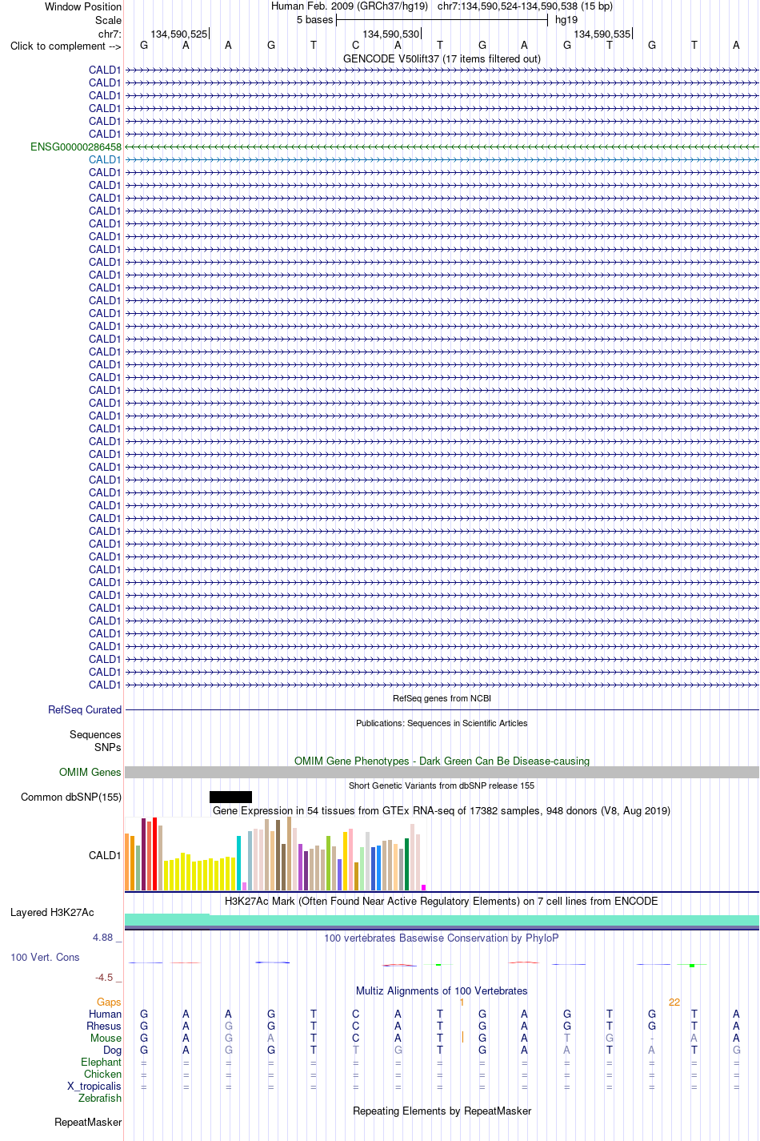Click the gray OMIM Genes bar
Viewport: 760px width, 1141px height.
[x=442, y=772]
